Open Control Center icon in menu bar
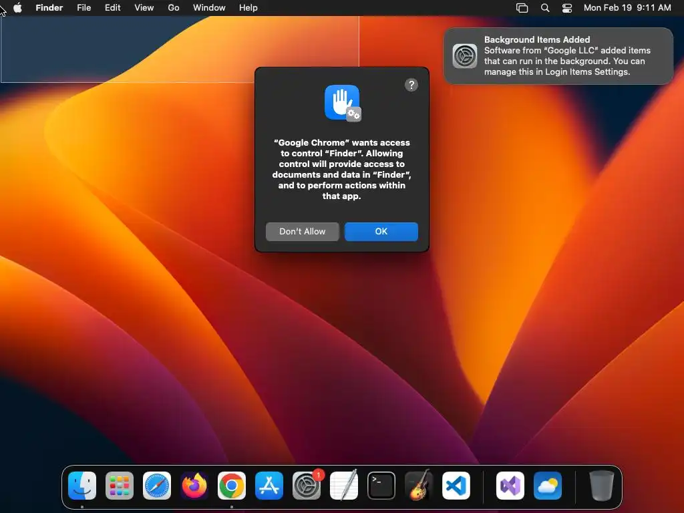684x513 pixels. [x=566, y=8]
